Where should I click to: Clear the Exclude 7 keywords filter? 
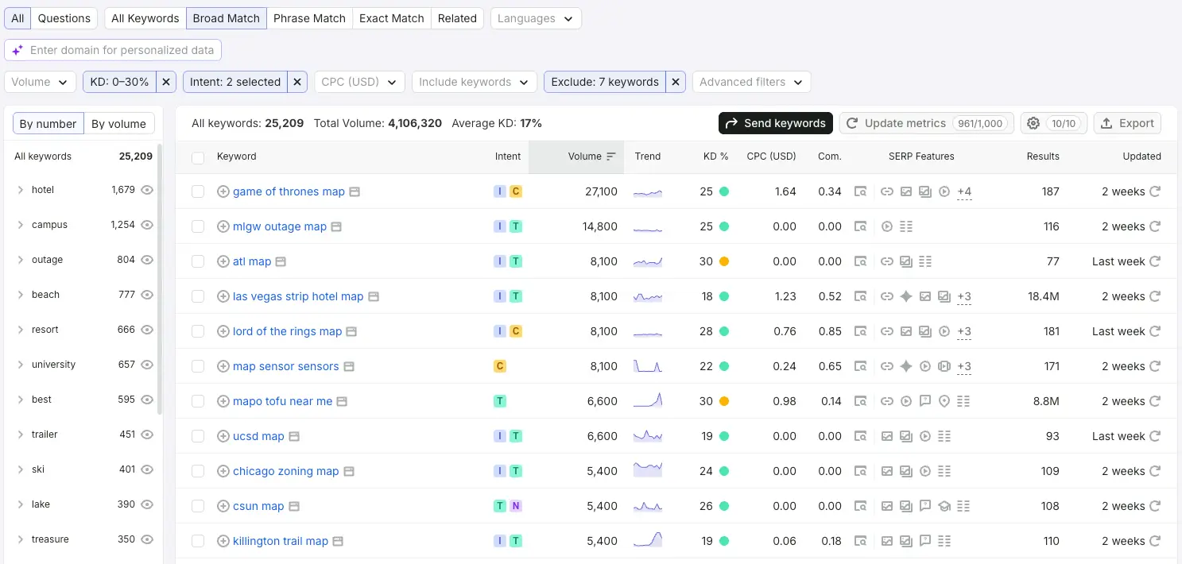(676, 82)
